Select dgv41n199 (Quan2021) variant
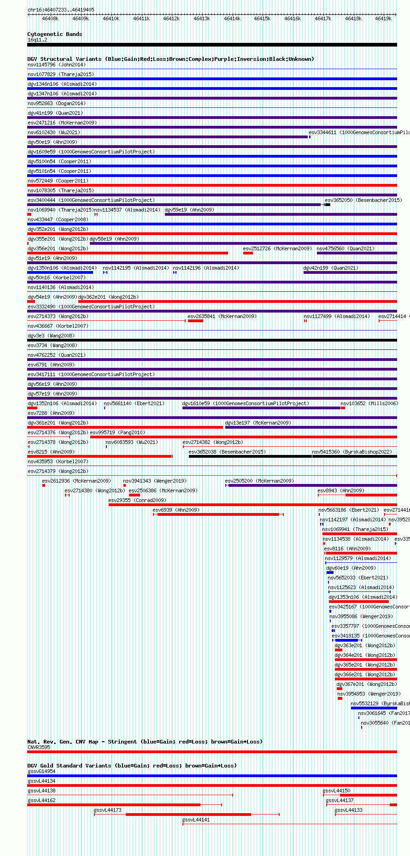The height and width of the screenshot is (856, 410). point(55,113)
